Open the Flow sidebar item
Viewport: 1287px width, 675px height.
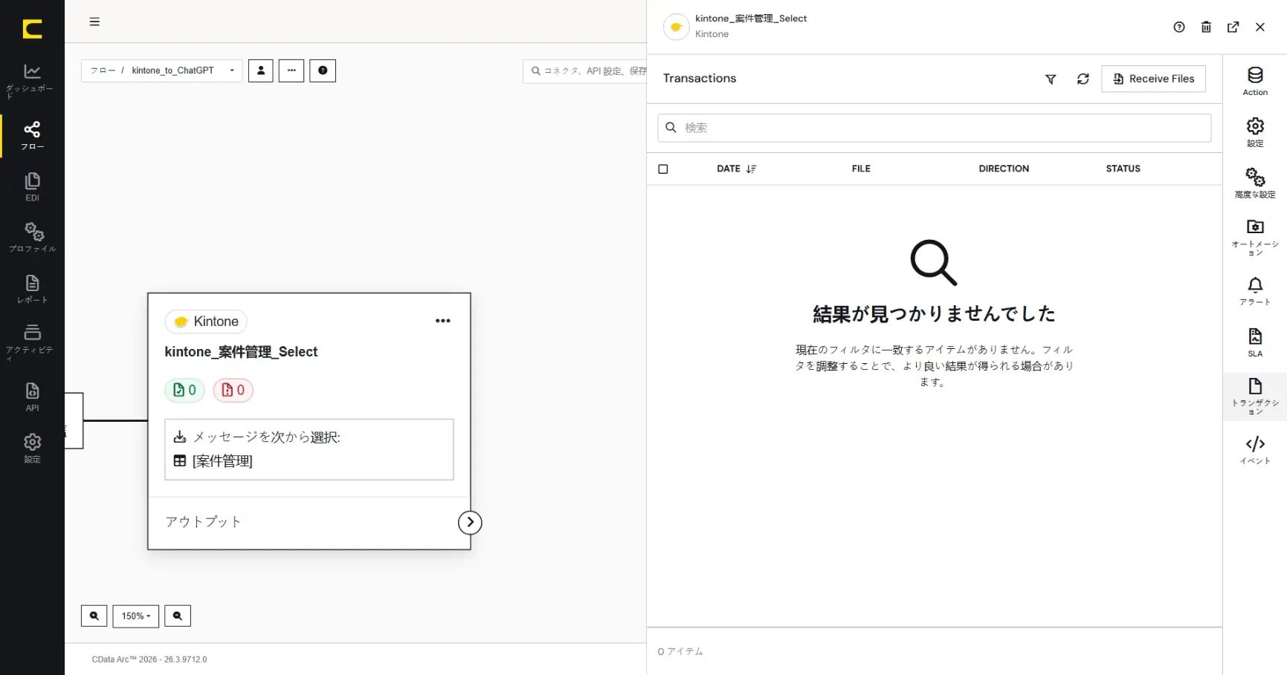coord(32,135)
